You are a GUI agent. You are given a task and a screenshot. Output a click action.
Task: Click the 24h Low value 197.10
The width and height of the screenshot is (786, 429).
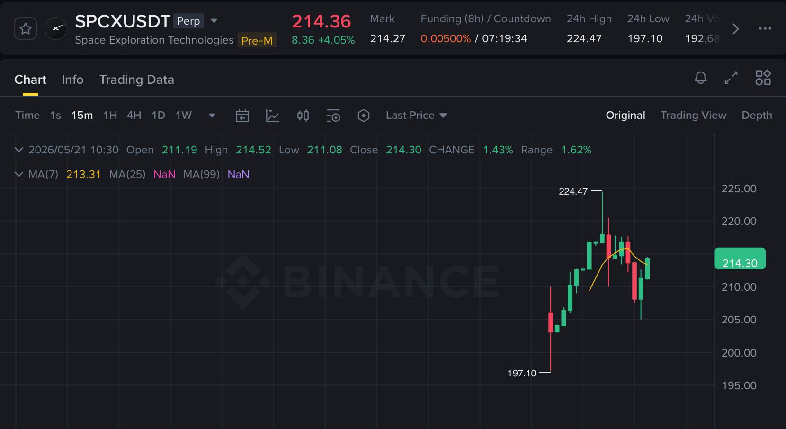click(x=645, y=38)
